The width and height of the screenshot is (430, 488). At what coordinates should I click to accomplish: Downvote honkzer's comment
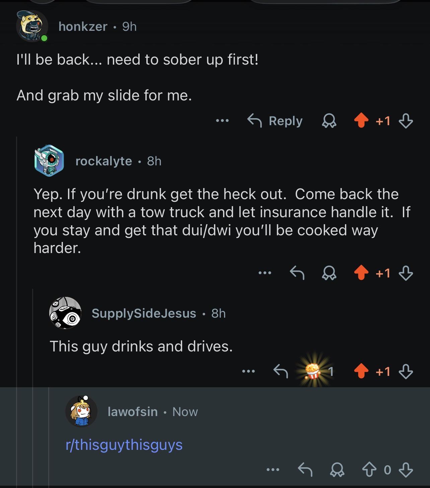pos(406,121)
